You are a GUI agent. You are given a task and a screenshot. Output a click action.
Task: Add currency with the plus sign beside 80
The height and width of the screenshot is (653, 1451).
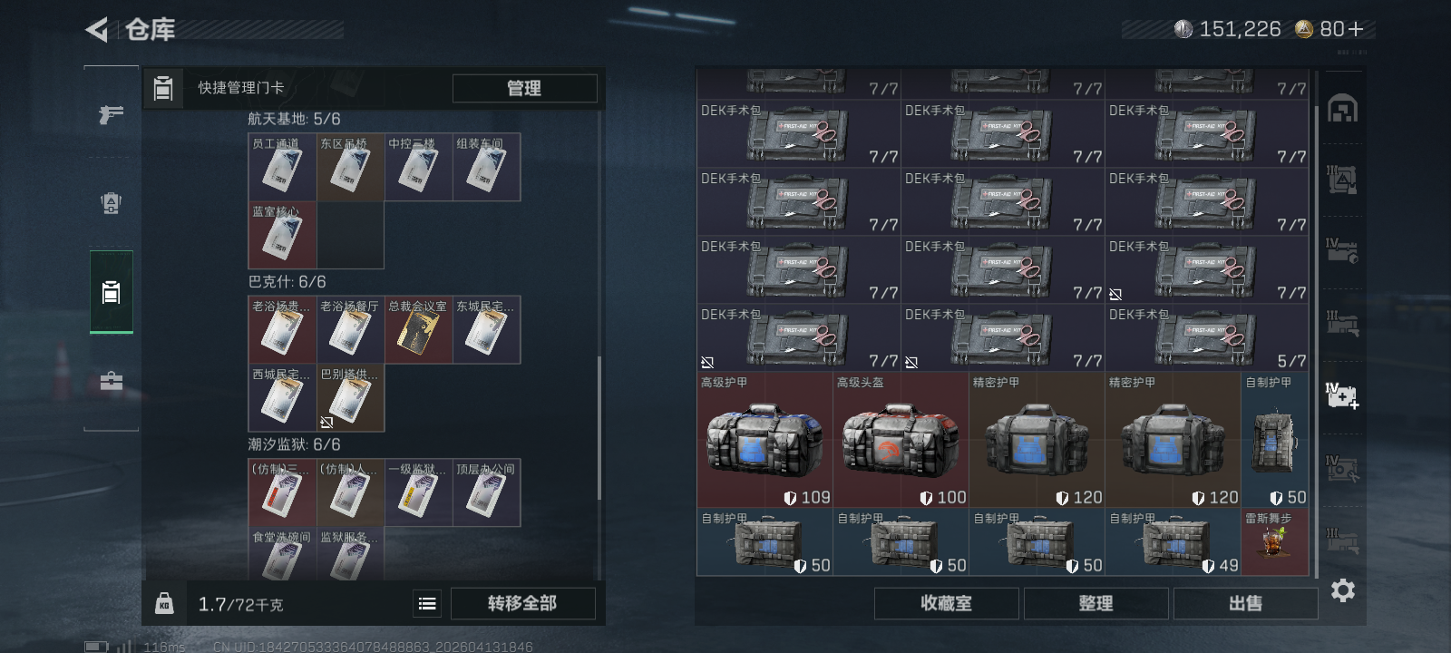pyautogui.click(x=1356, y=29)
